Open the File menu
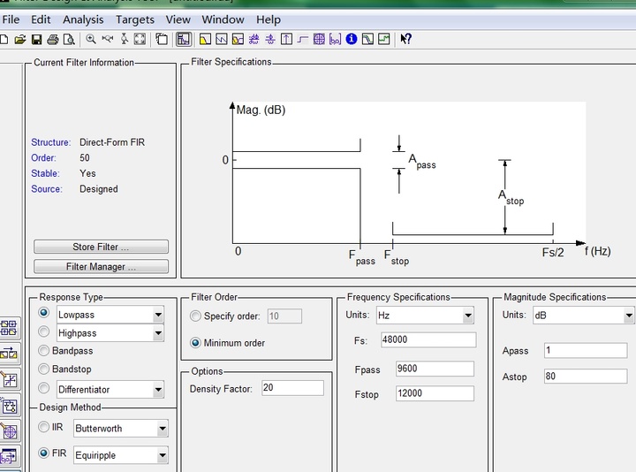Viewport: 636px width, 472px height. click(x=11, y=19)
